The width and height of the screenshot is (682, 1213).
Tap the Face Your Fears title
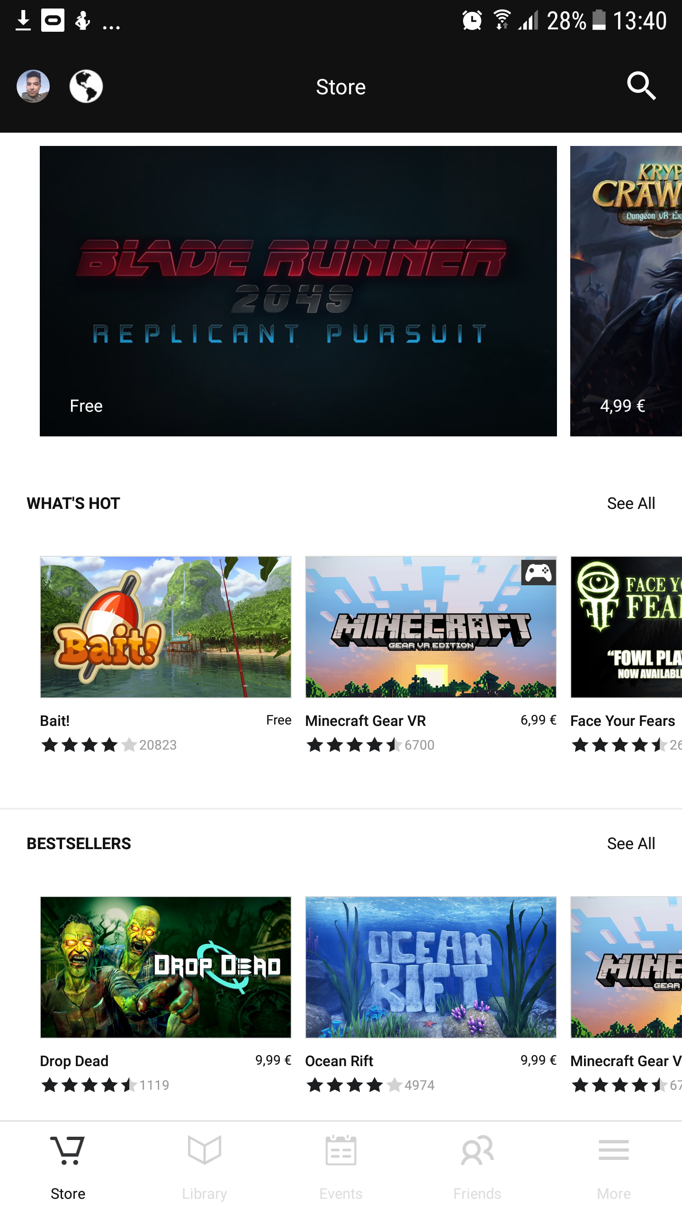coord(622,721)
